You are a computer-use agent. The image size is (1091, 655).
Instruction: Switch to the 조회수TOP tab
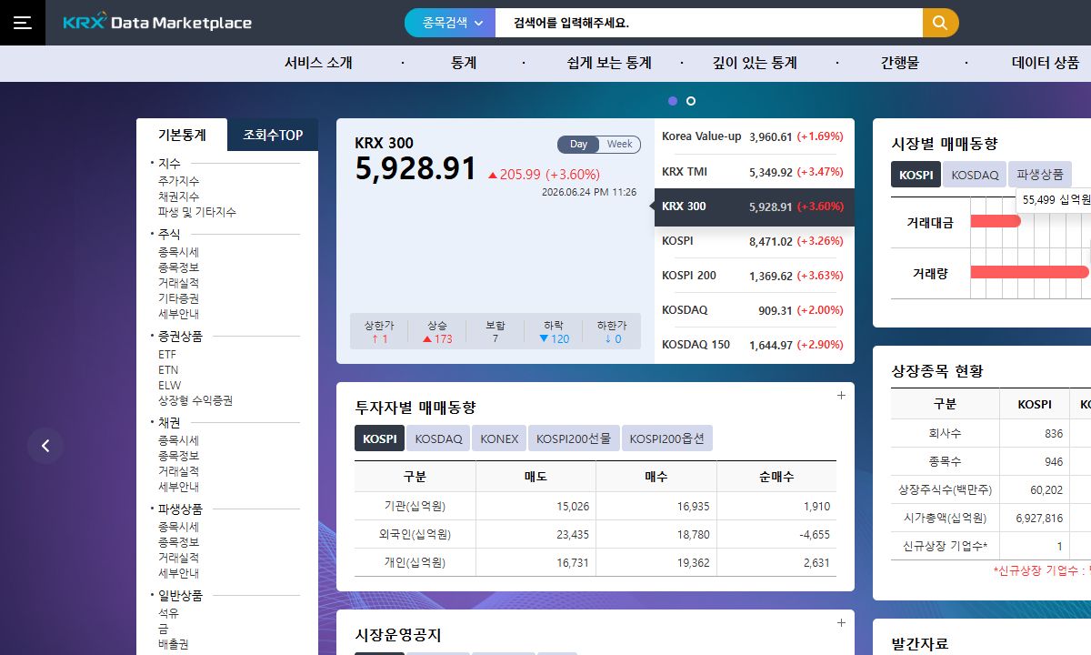273,135
